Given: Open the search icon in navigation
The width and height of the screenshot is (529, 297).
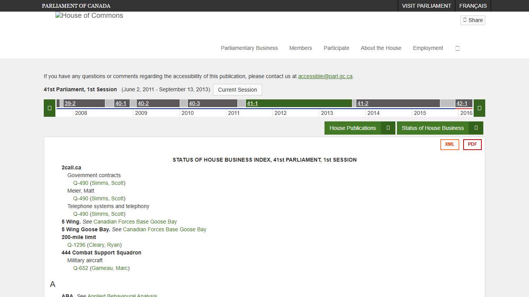Looking at the screenshot, I should [457, 48].
